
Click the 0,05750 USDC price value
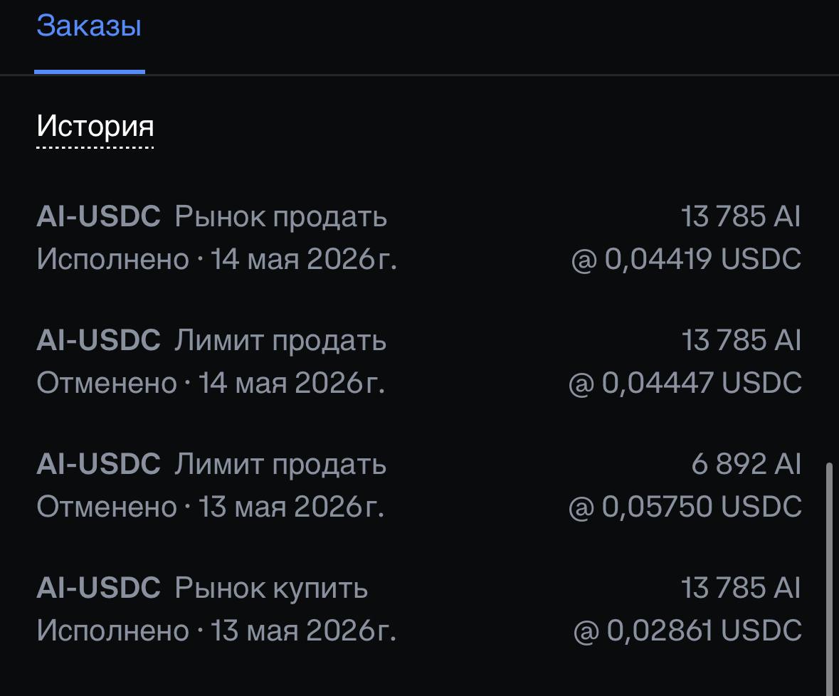pyautogui.click(x=685, y=507)
